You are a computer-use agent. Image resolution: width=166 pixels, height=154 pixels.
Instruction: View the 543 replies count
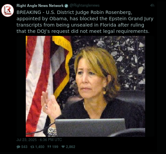click(24, 147)
